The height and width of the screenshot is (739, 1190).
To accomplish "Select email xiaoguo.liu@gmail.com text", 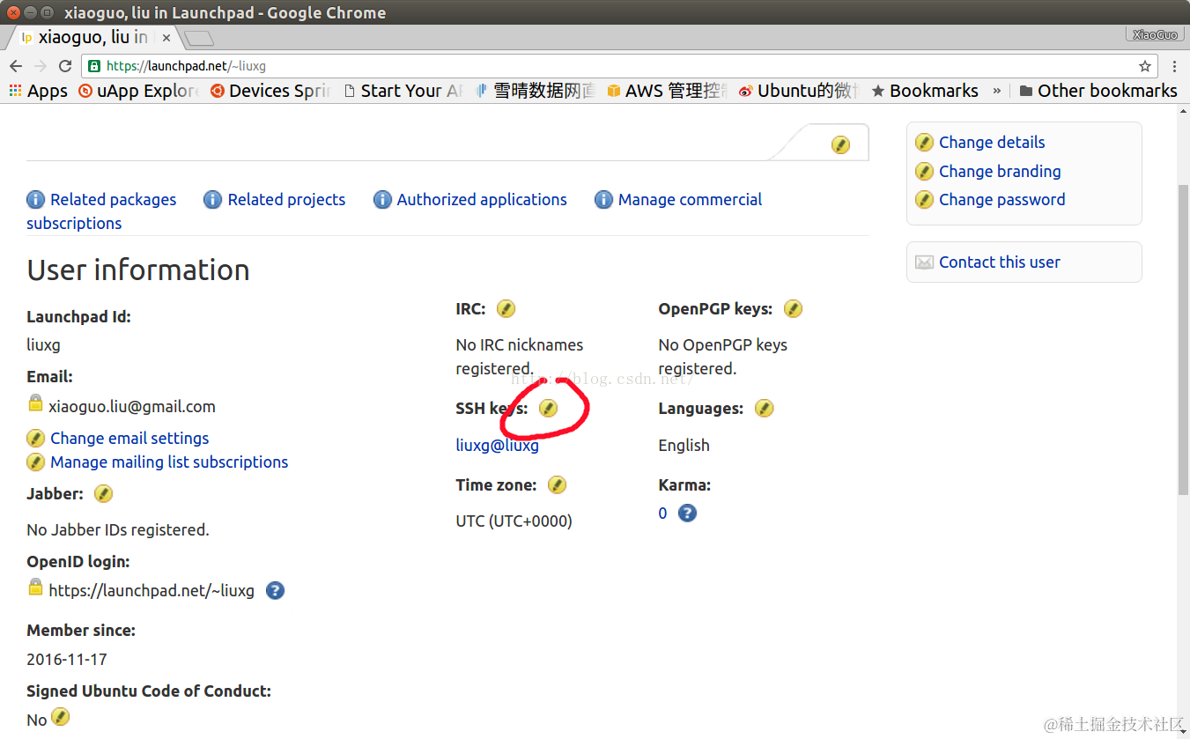I will click(x=132, y=407).
